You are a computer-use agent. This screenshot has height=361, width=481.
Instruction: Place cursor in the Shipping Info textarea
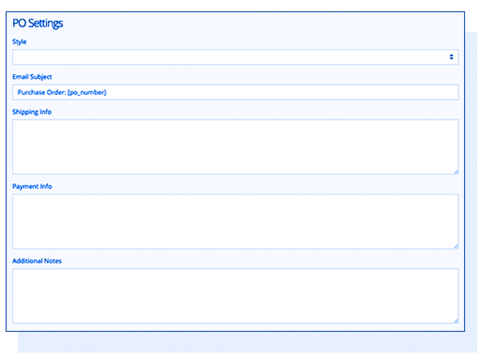tap(235, 146)
